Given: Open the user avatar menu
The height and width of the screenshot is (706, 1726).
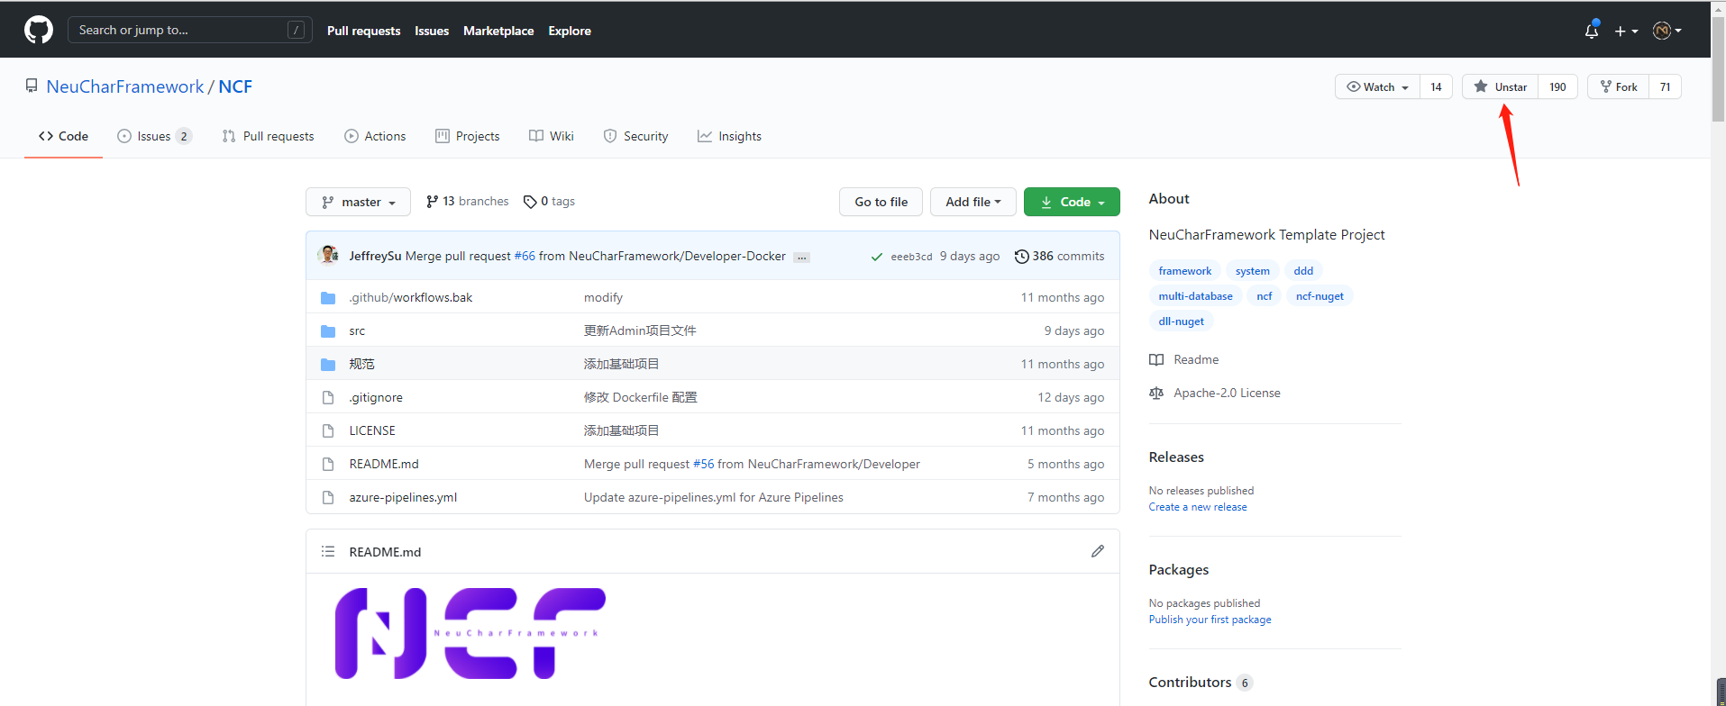Looking at the screenshot, I should (x=1667, y=31).
